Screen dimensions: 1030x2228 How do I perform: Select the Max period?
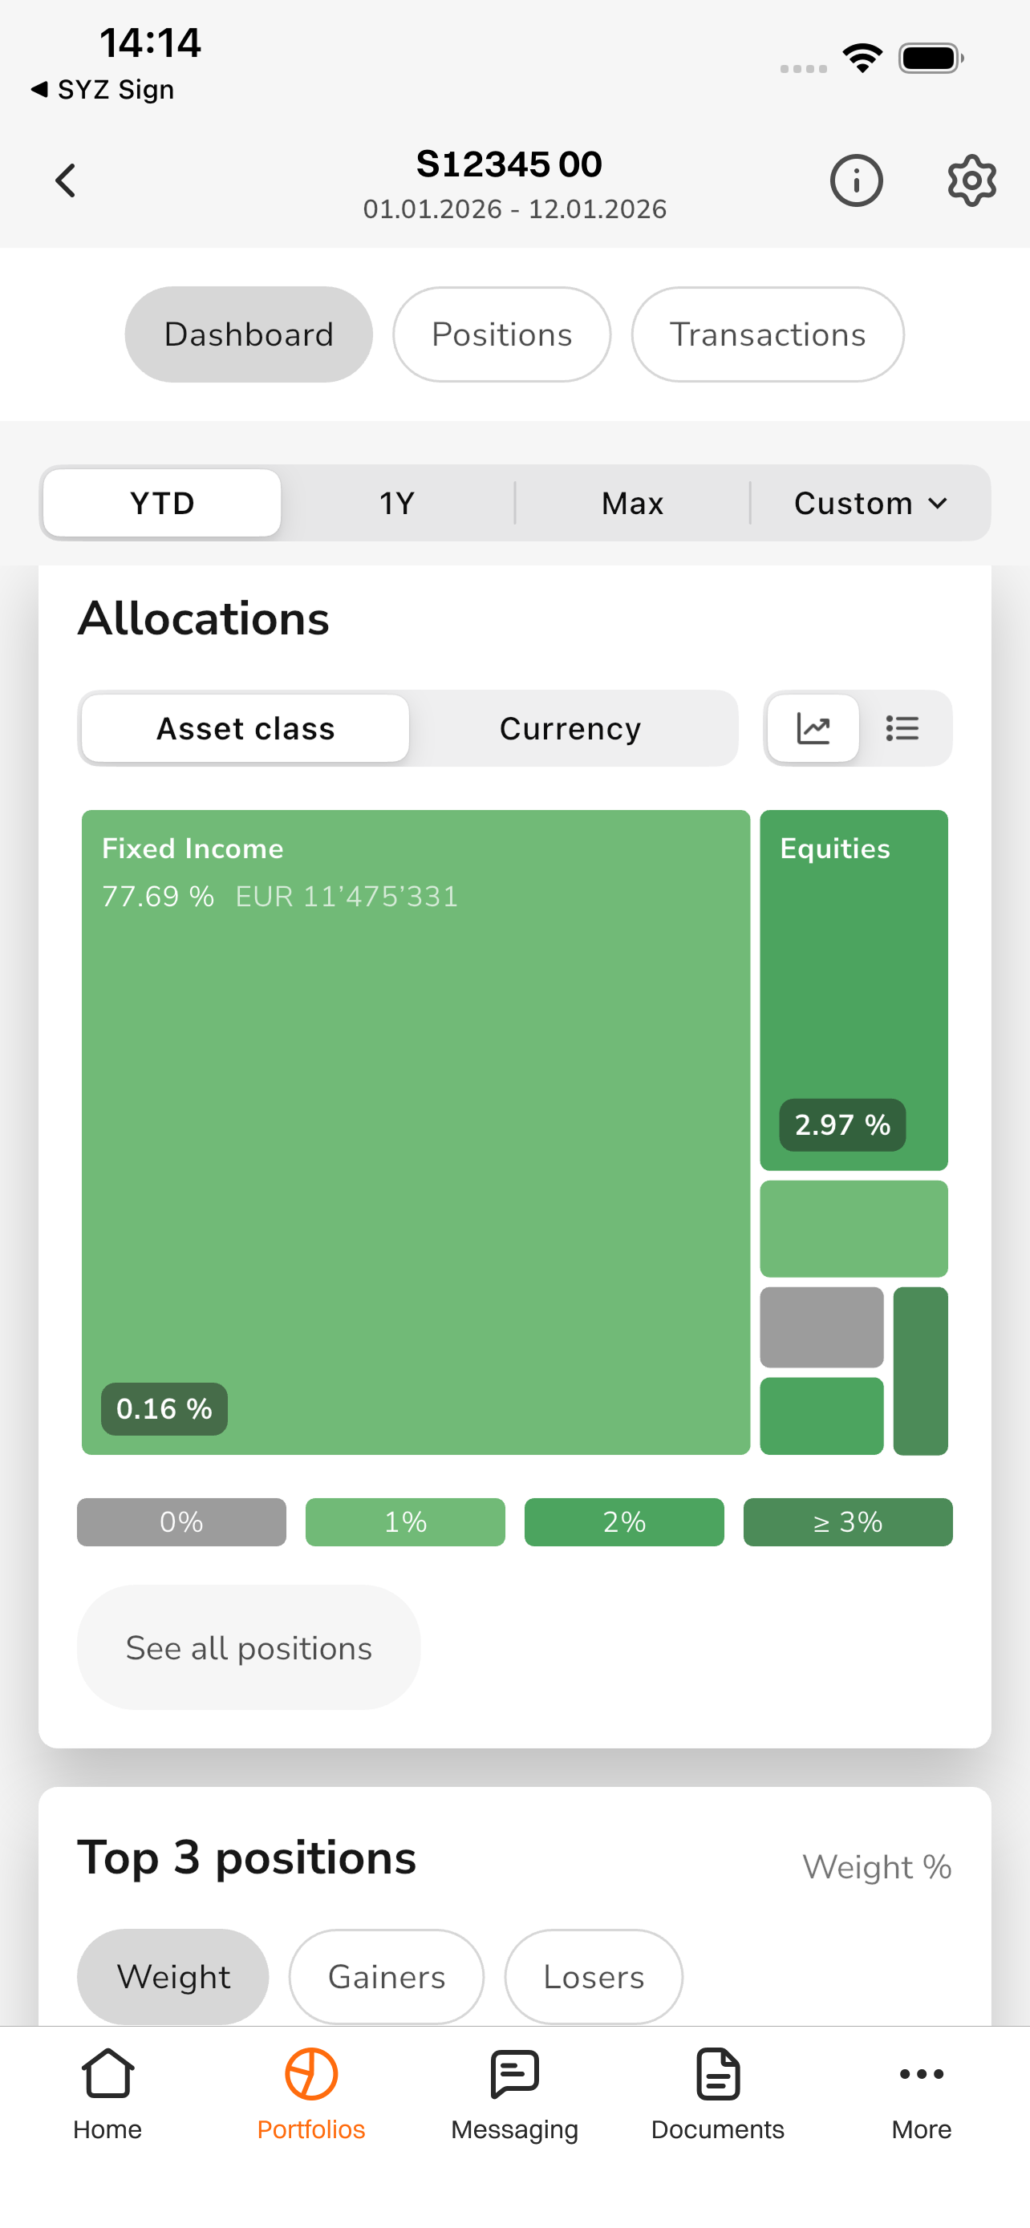click(x=632, y=503)
